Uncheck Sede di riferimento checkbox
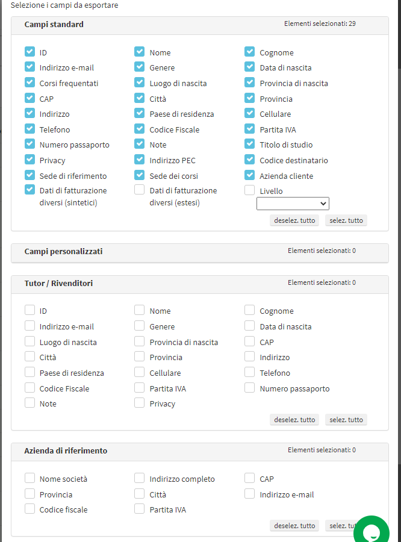 30,175
